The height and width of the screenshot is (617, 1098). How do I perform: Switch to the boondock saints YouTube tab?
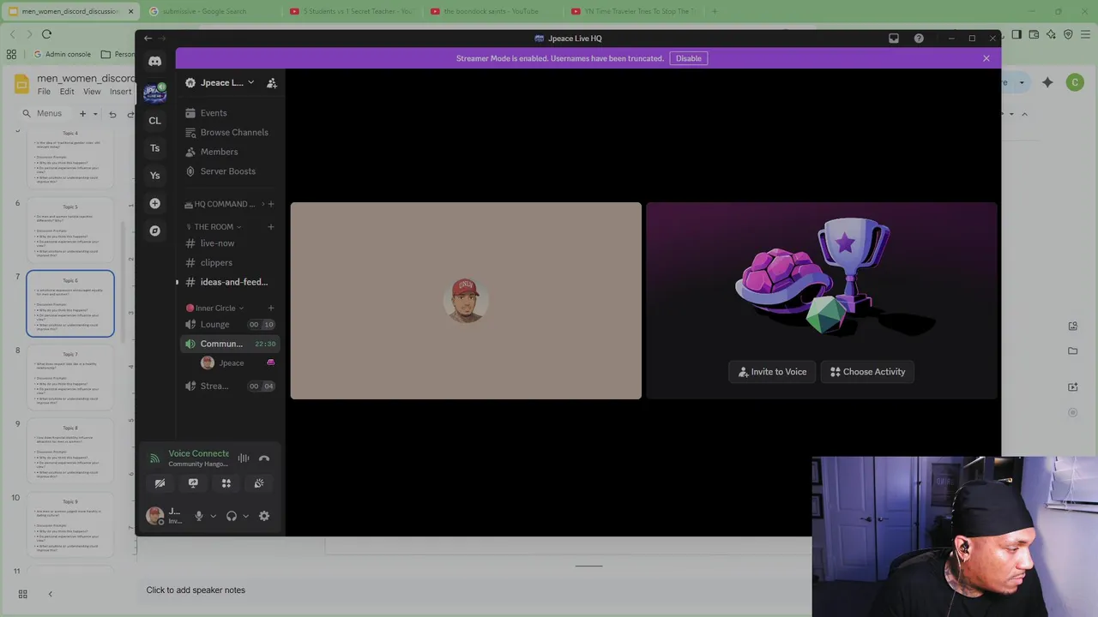click(491, 11)
